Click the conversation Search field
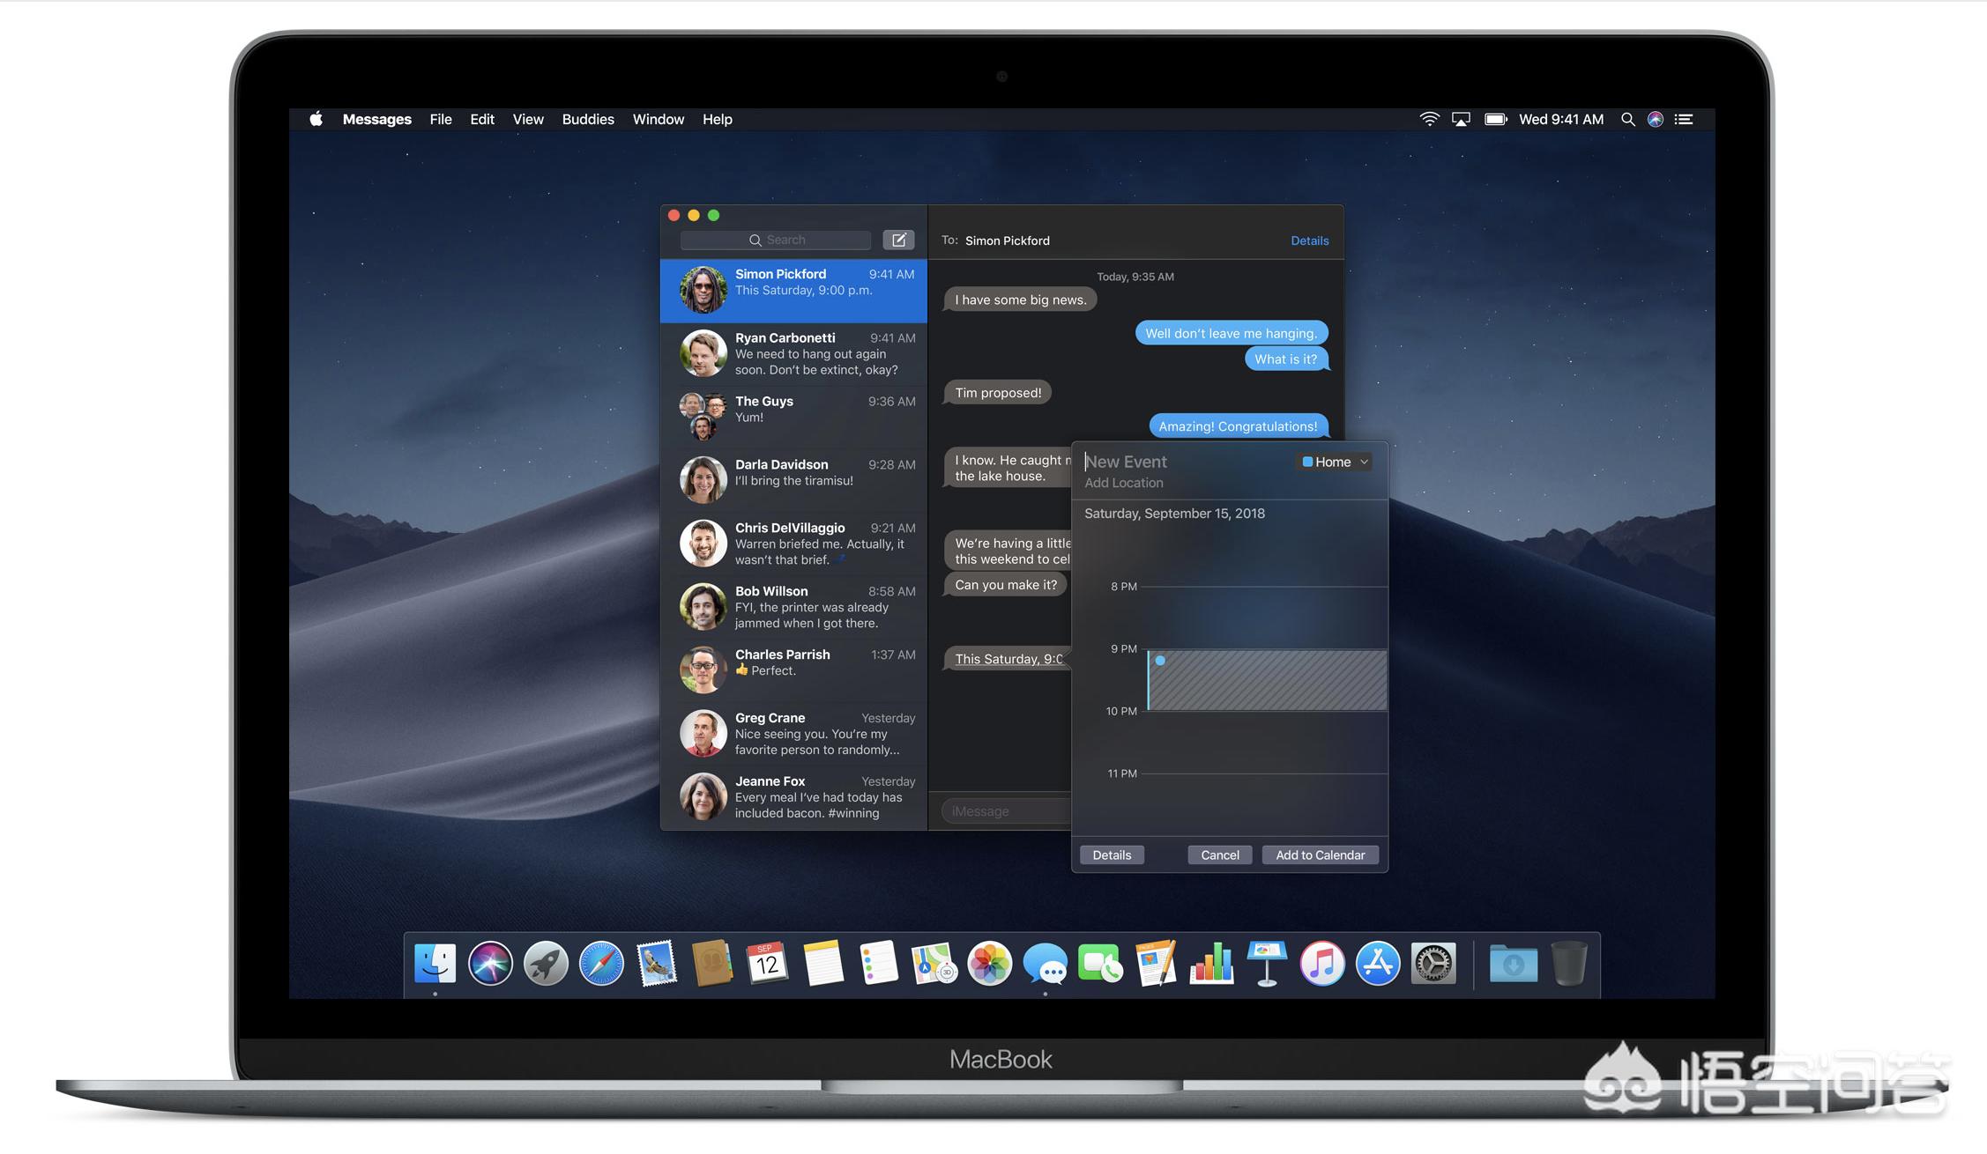 [x=776, y=240]
